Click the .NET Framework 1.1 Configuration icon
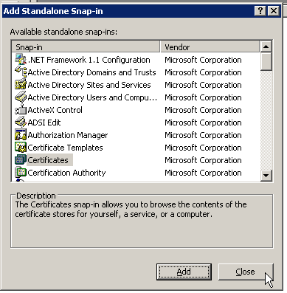Screen dimensions: 287x293 [x=21, y=59]
